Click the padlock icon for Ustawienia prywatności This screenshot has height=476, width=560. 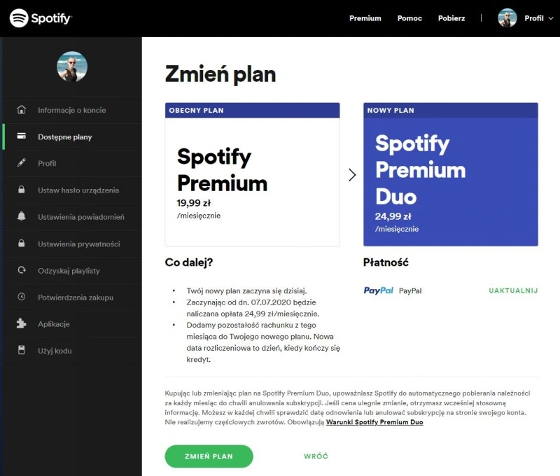point(22,244)
